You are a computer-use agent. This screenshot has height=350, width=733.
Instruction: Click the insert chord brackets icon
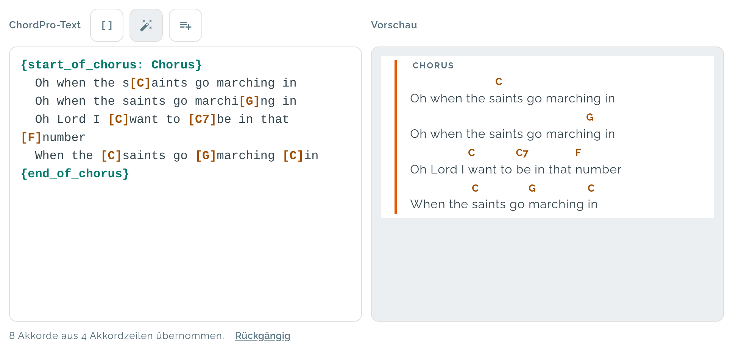coord(107,25)
